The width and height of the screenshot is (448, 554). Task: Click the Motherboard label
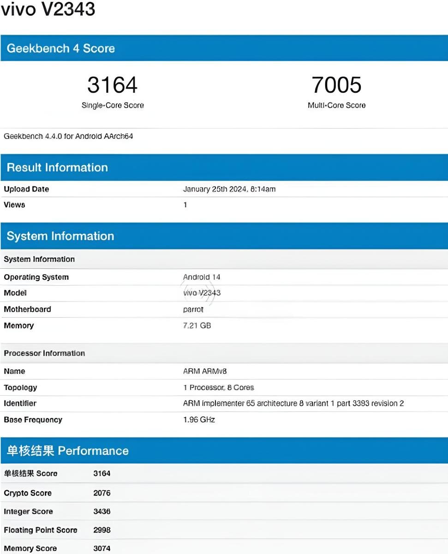pyautogui.click(x=27, y=309)
